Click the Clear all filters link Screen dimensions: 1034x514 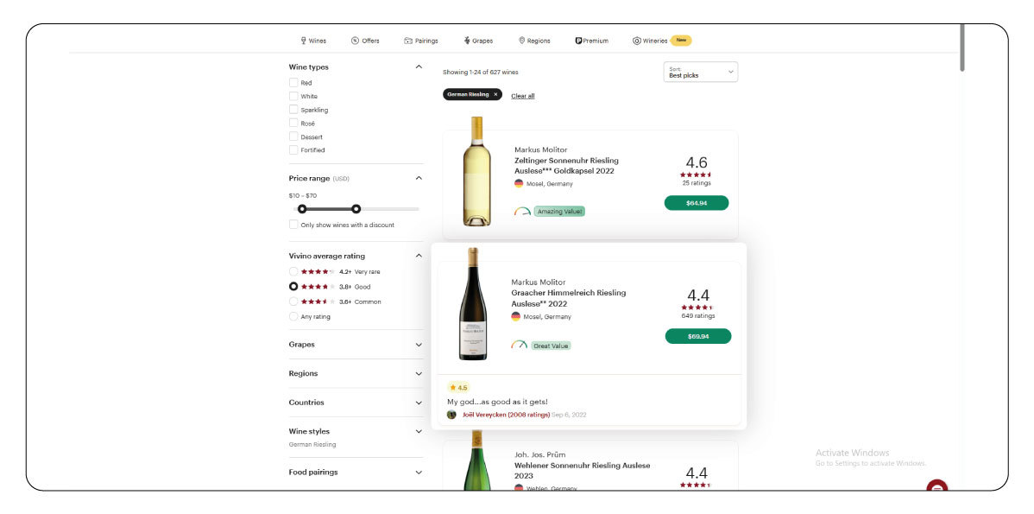pyautogui.click(x=522, y=96)
